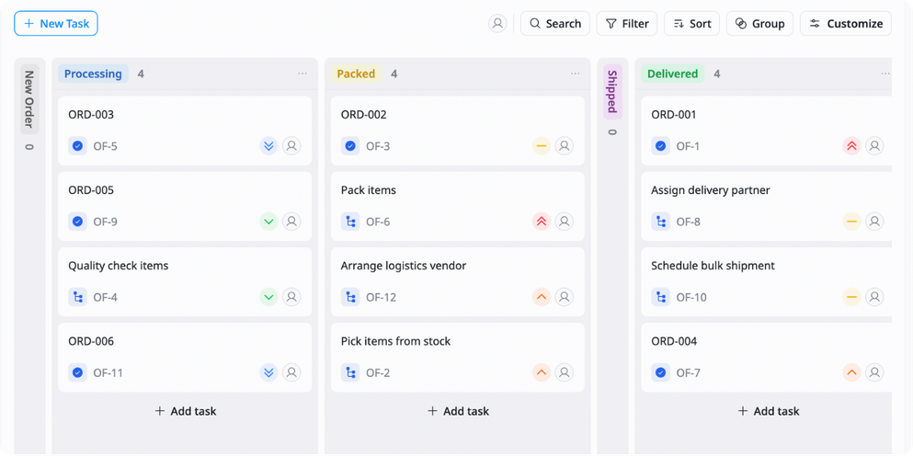Open the Packed column options menu
913x457 pixels.
coord(576,74)
